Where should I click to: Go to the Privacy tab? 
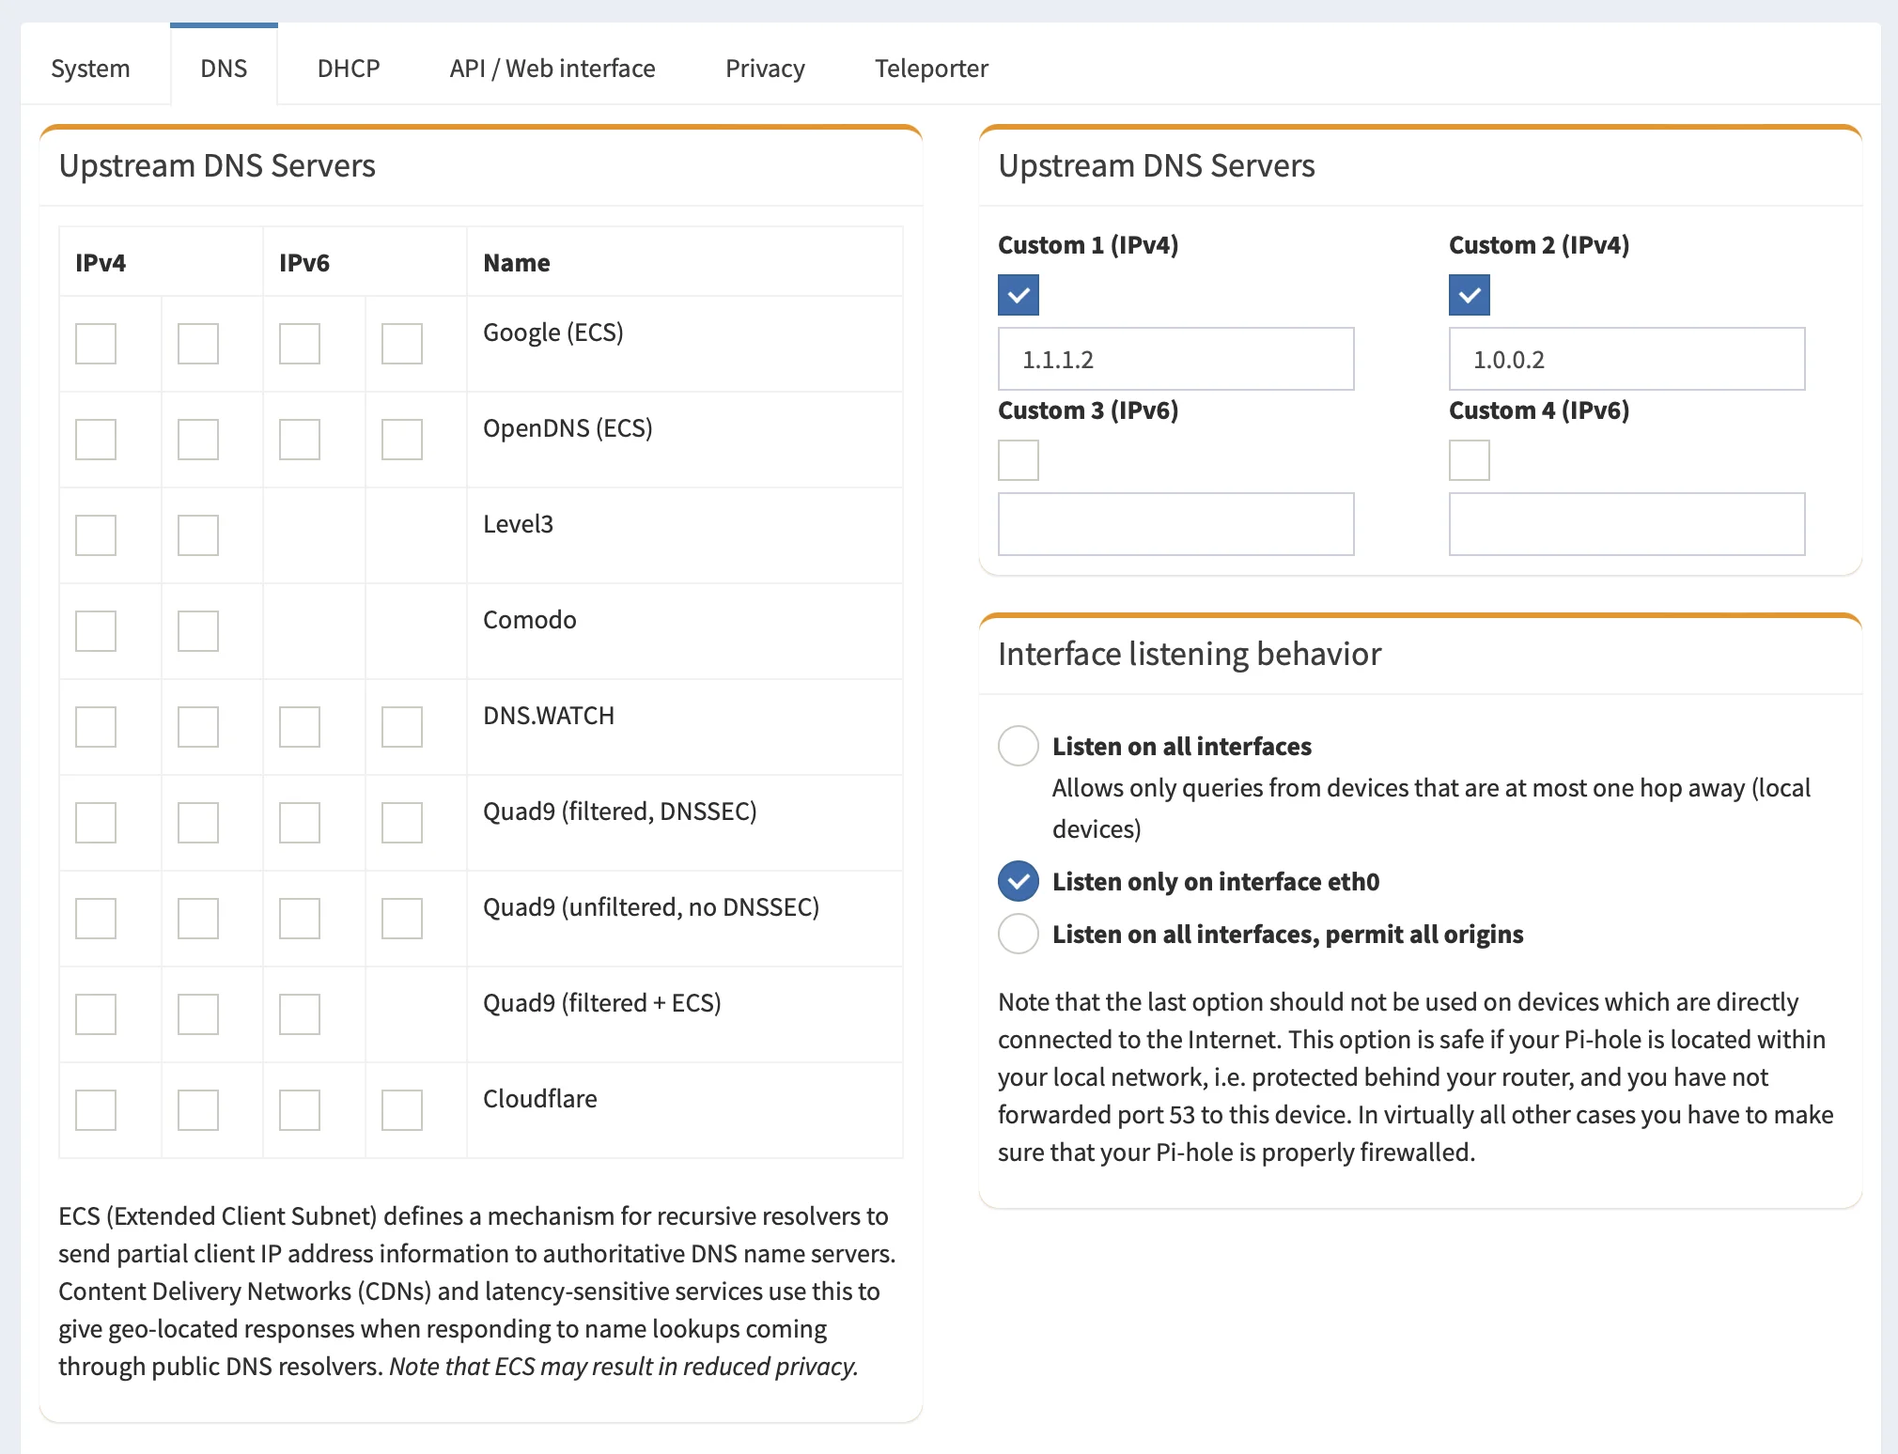tap(764, 69)
